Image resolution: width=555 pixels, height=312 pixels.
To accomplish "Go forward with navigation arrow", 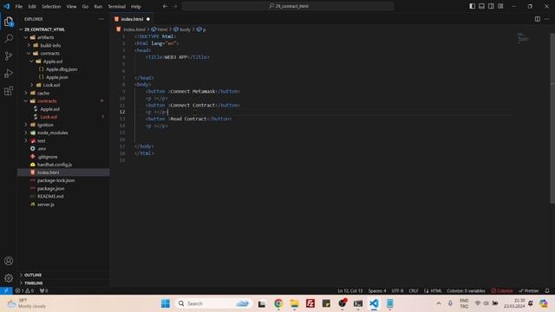I will [x=175, y=6].
